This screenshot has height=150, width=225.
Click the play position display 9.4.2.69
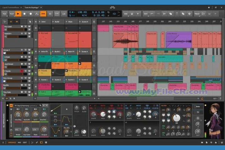tap(98, 12)
